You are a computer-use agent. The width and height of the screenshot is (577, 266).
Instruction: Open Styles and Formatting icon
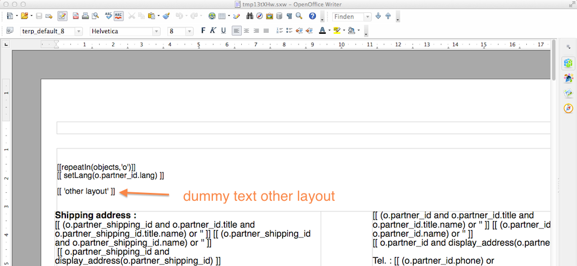(x=10, y=31)
